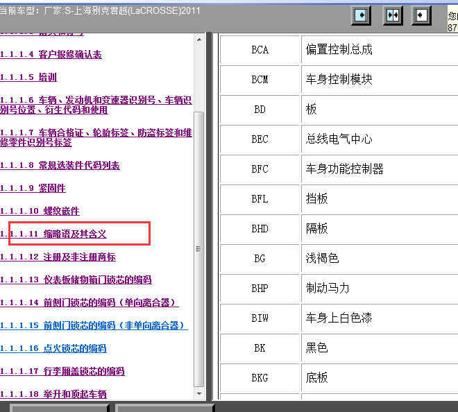This screenshot has height=412, width=458.
Task: Select the cell 车身控制模块
Action: [380, 80]
